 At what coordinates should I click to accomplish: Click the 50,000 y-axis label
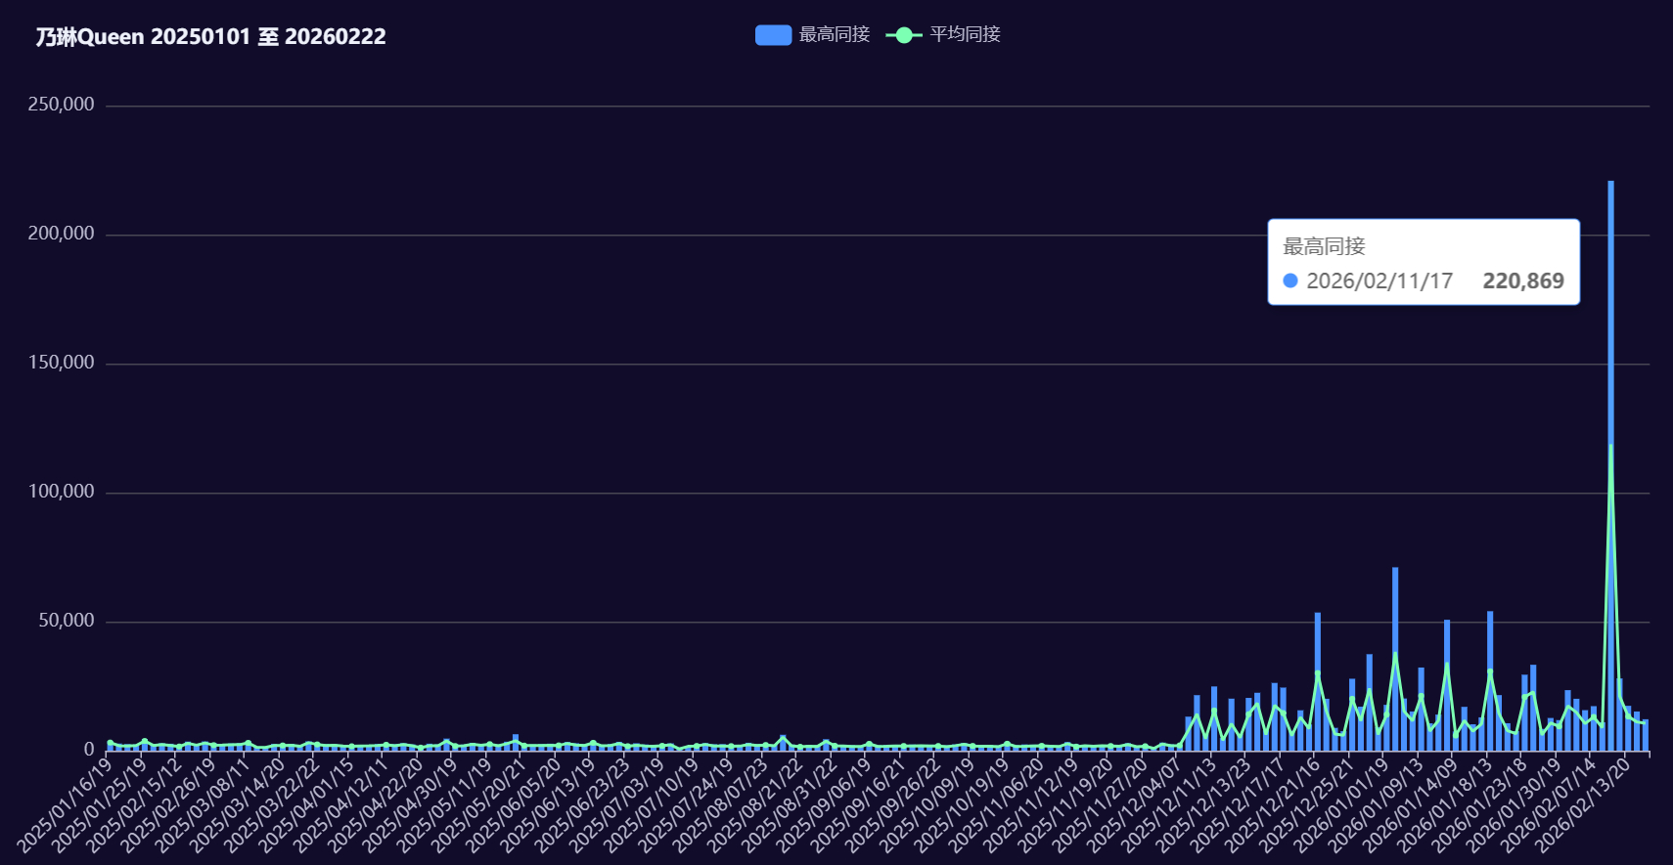pyautogui.click(x=67, y=621)
